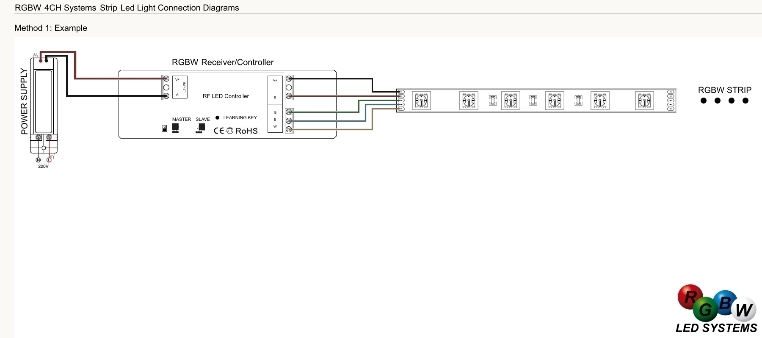
Task: Click the V+ input screw terminal
Action: [x=166, y=79]
